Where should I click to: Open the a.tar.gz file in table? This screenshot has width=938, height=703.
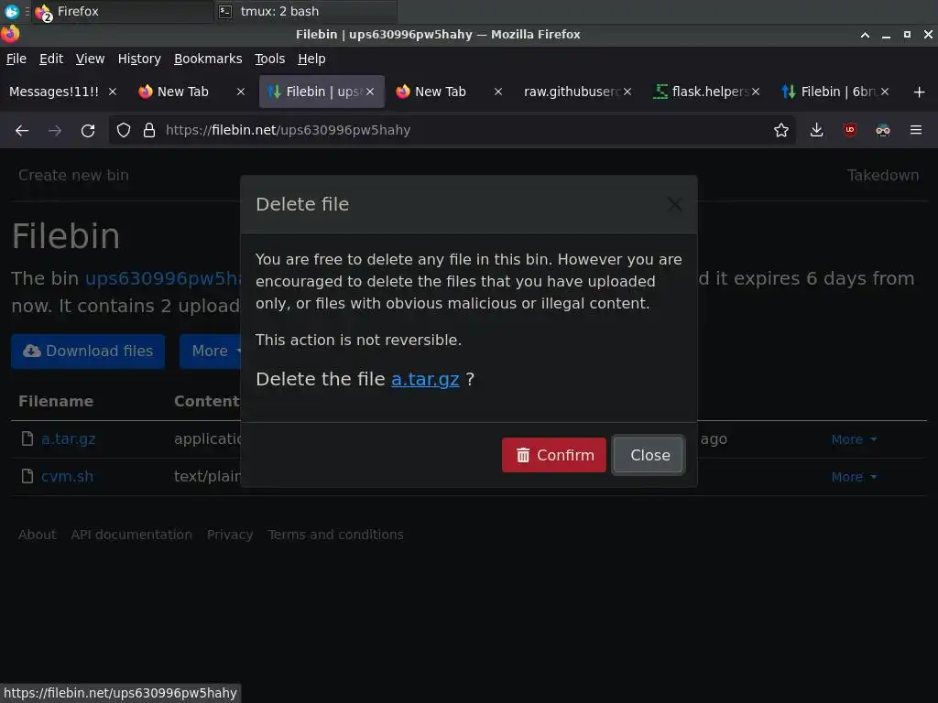68,438
